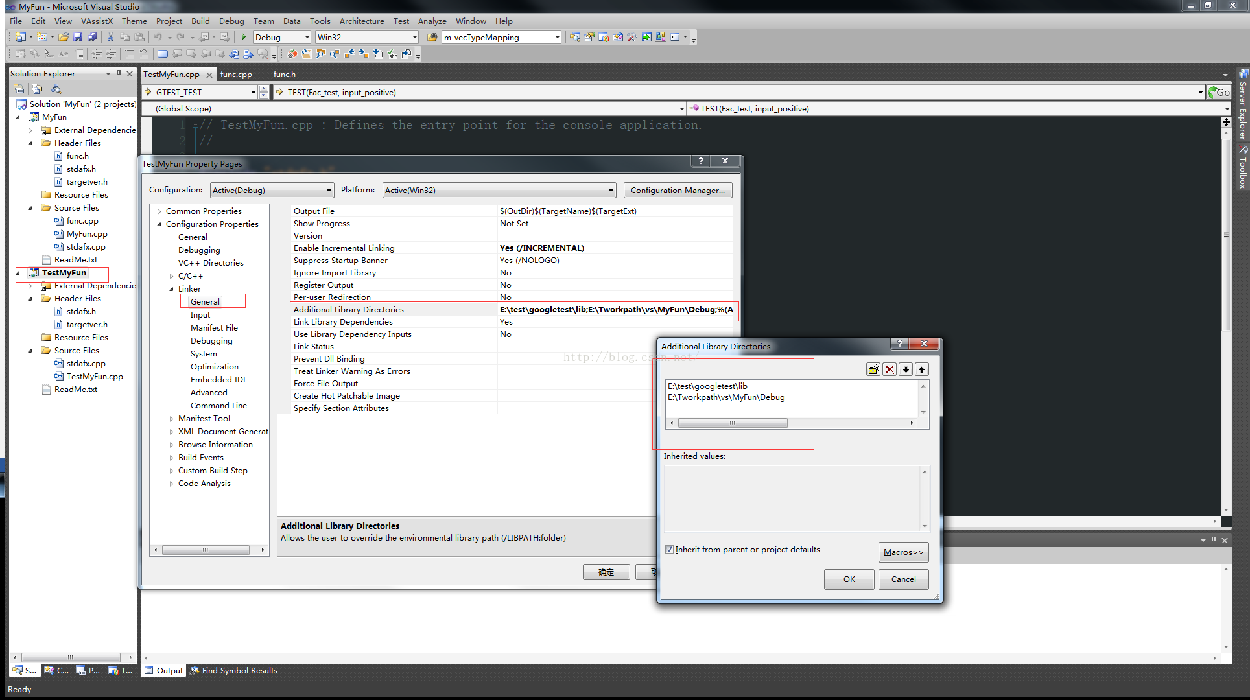
Task: Click New Line folder icon in dialog
Action: (x=873, y=369)
